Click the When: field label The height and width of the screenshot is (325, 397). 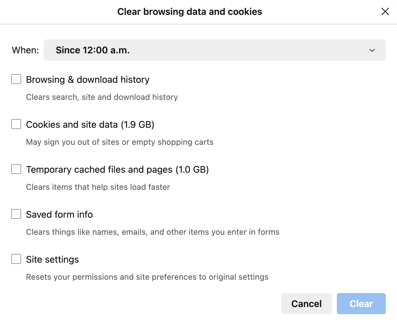pyautogui.click(x=25, y=50)
